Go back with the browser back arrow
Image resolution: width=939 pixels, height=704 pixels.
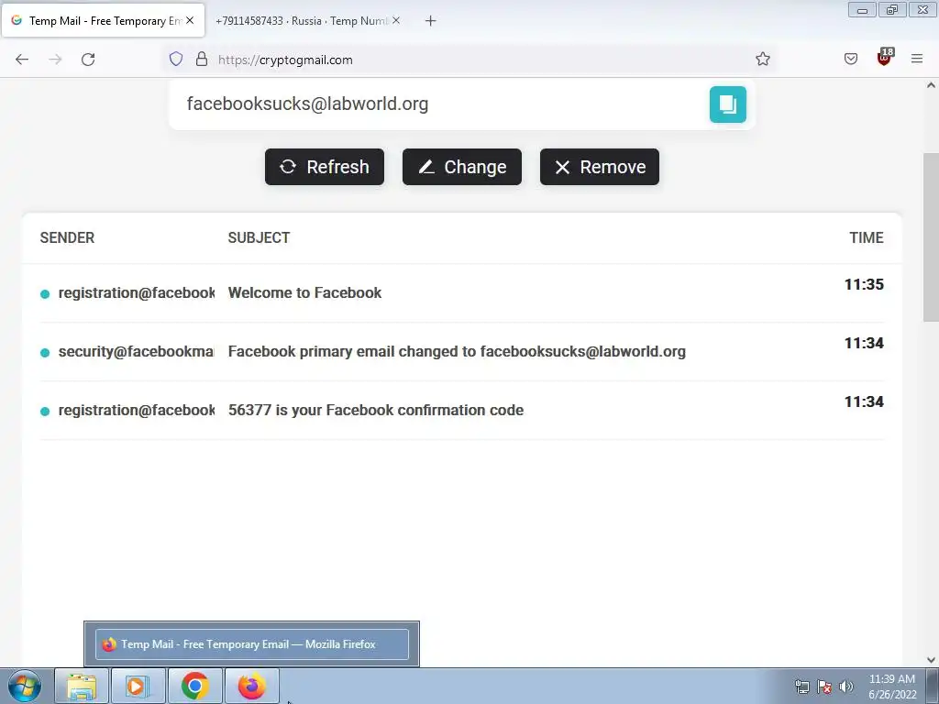22,60
